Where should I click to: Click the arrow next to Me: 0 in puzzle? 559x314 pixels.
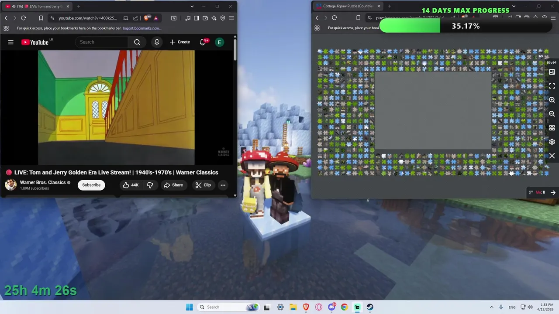[x=553, y=192]
